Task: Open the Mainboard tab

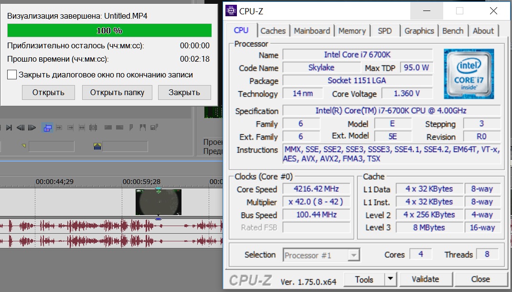Action: coord(312,31)
